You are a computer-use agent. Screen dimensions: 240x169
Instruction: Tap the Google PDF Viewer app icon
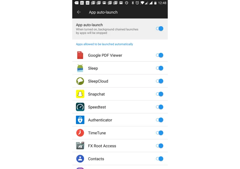click(80, 55)
